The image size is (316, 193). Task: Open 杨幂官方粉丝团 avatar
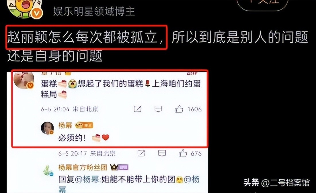tap(48, 170)
